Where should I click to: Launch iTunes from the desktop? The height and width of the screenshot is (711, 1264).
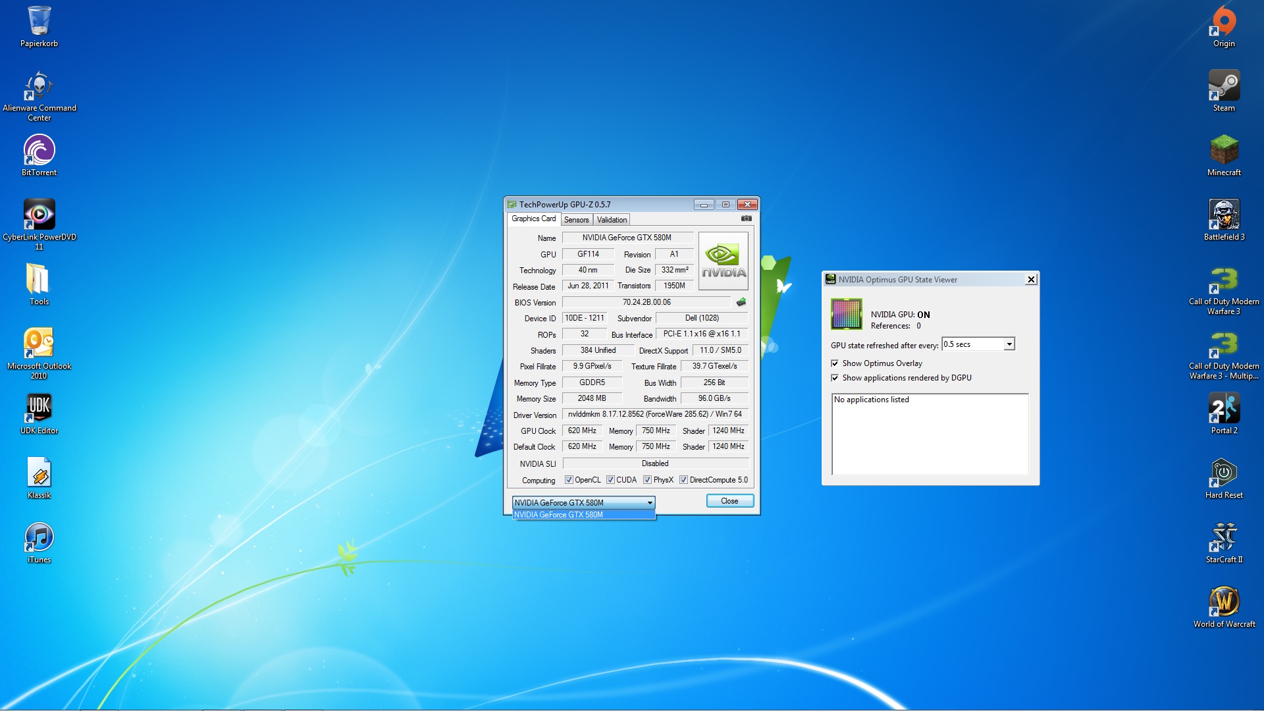click(39, 542)
